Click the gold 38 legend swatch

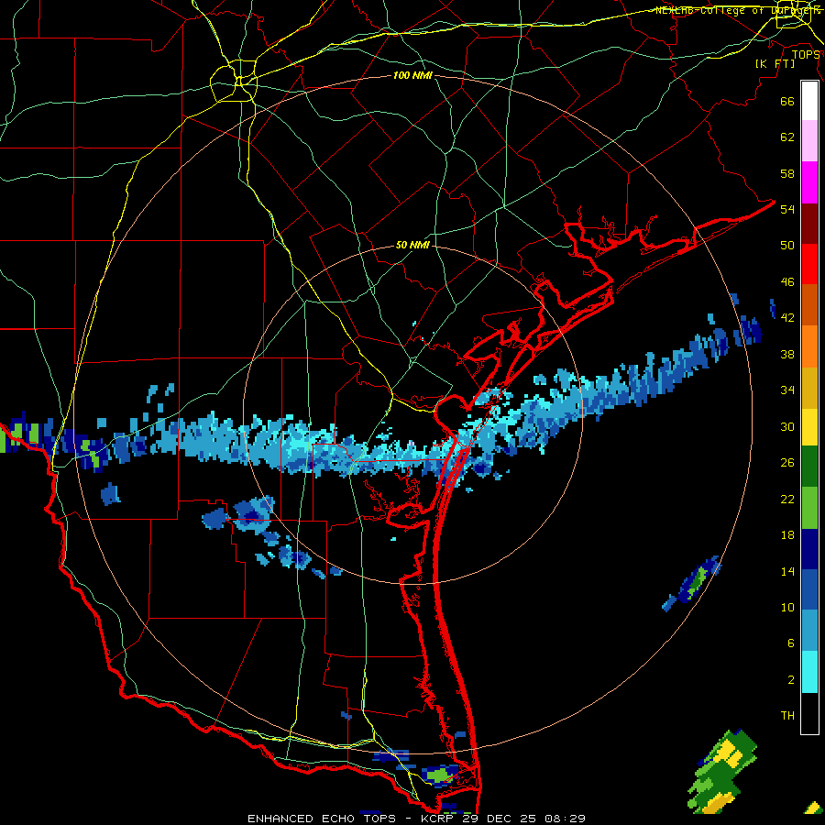point(809,388)
